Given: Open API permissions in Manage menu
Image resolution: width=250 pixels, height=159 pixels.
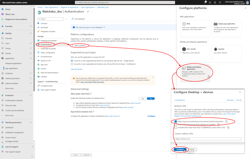Looking at the screenshot, I should point(46,56).
